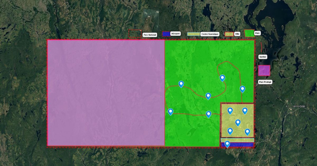Click the top-left pin in the yellow Ville zone
The image size is (317, 166).
230,111
